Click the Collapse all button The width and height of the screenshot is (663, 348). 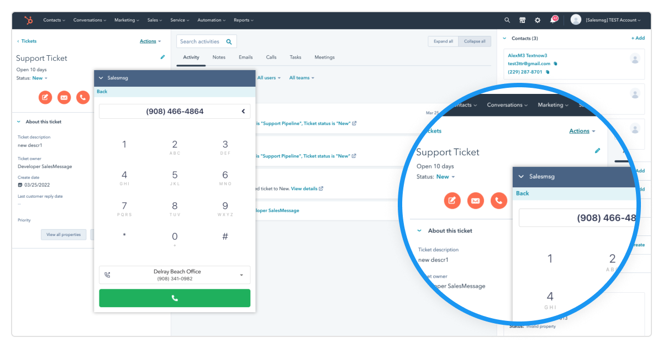click(x=475, y=41)
